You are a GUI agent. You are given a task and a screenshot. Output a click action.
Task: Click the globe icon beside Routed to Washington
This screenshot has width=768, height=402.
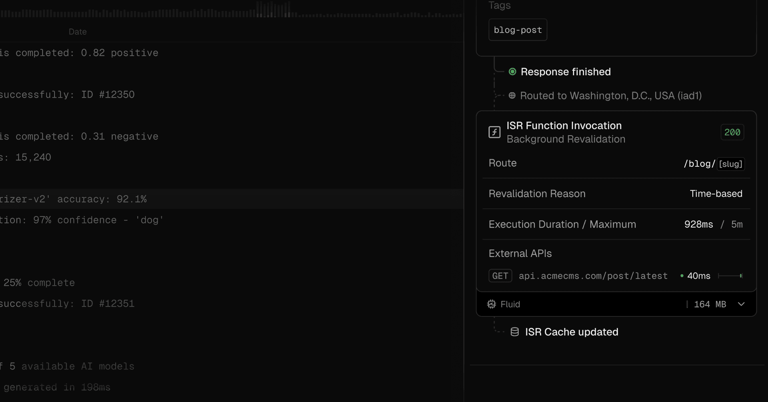(512, 96)
